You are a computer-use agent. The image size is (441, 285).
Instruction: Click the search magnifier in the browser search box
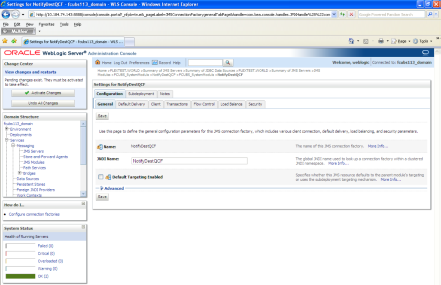tap(430, 14)
